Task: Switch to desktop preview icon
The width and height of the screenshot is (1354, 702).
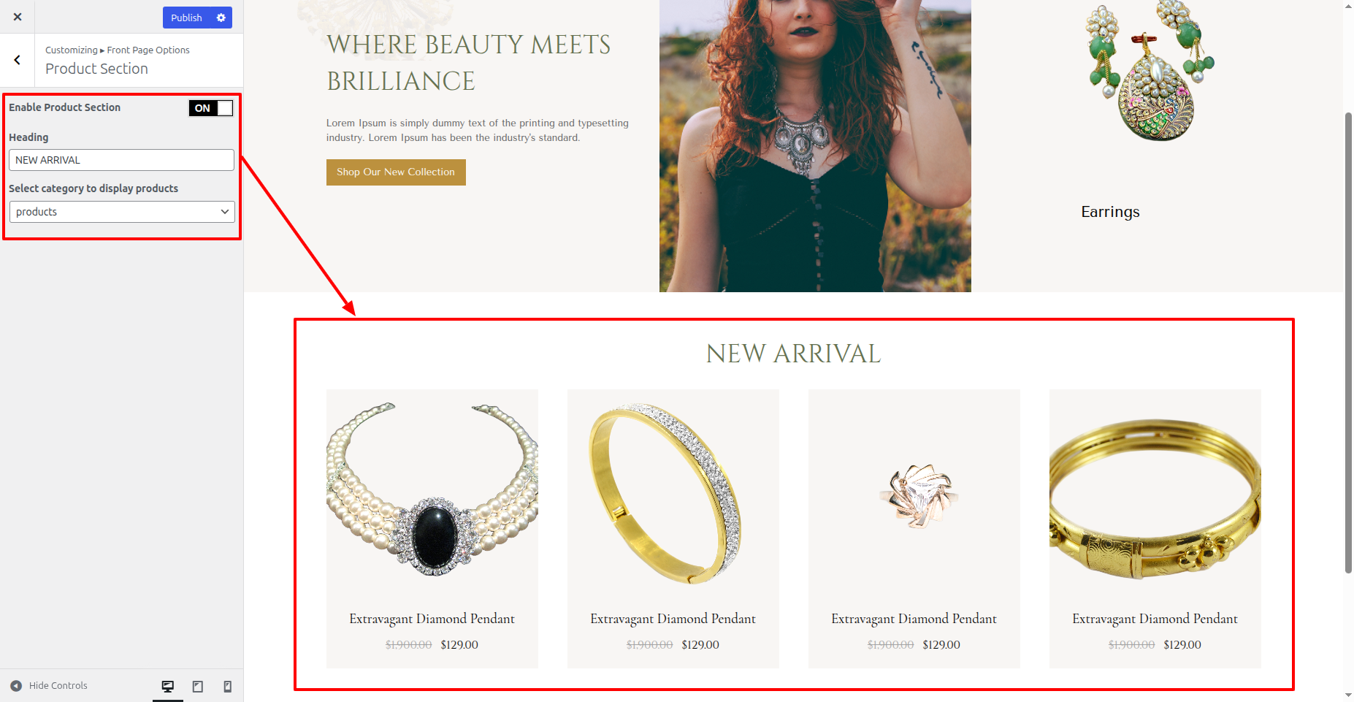Action: point(168,686)
